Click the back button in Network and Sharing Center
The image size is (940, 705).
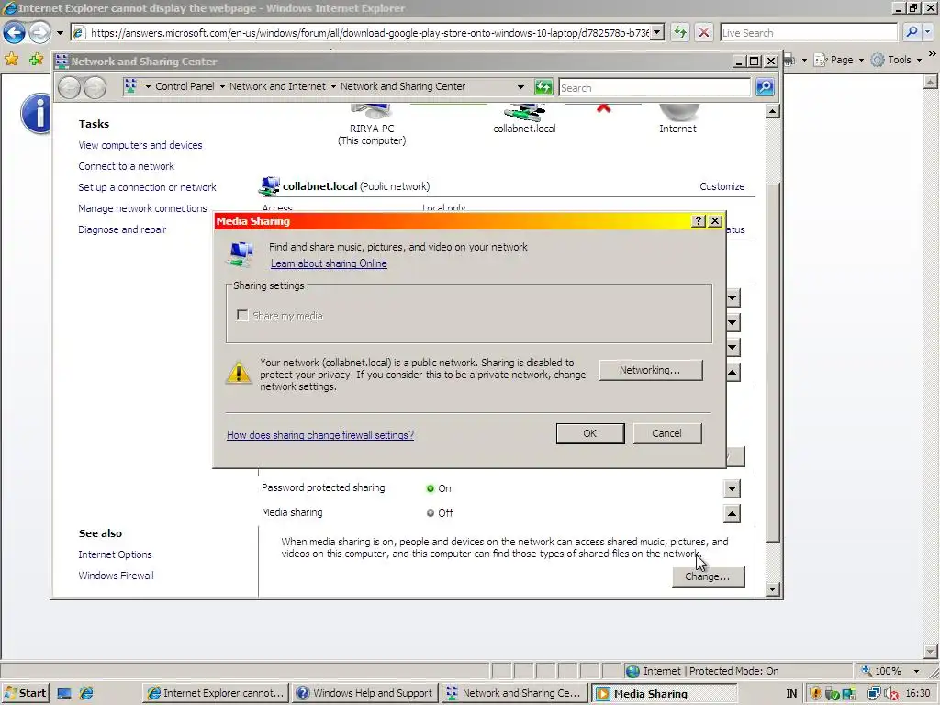(x=70, y=87)
